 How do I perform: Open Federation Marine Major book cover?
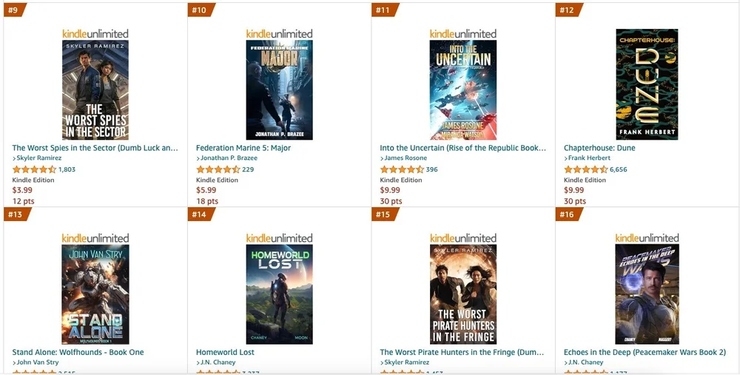pyautogui.click(x=279, y=89)
